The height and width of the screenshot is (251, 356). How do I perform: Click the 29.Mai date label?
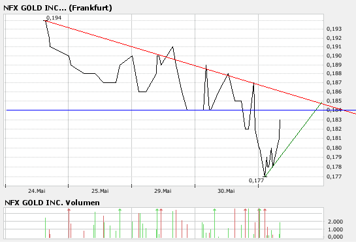pos(163,191)
